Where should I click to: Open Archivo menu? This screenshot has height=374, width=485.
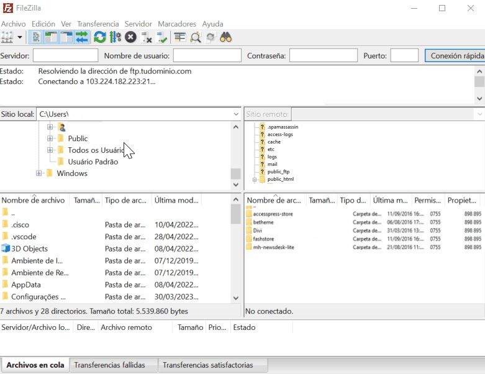click(13, 24)
